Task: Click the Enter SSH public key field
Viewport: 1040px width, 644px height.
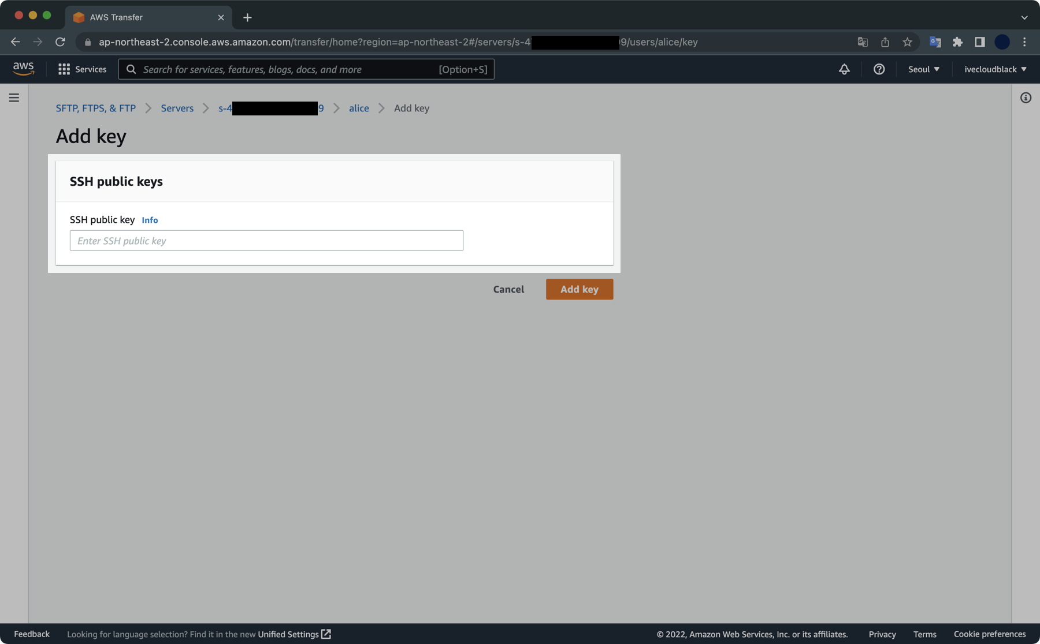Action: (266, 241)
